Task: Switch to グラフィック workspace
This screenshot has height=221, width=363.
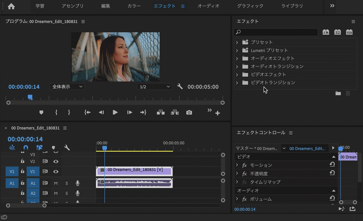Action: click(x=250, y=6)
